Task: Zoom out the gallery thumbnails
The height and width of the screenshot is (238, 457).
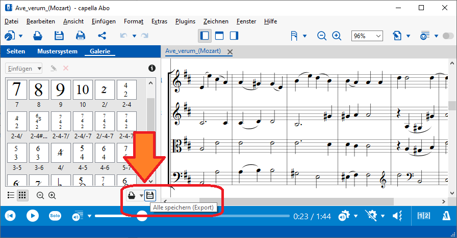Action: 40,195
